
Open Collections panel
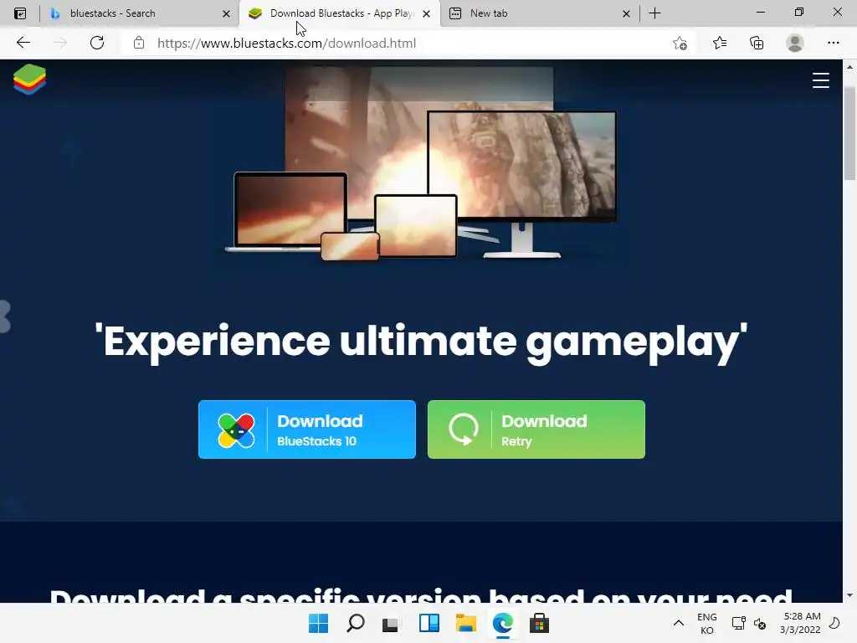(757, 43)
